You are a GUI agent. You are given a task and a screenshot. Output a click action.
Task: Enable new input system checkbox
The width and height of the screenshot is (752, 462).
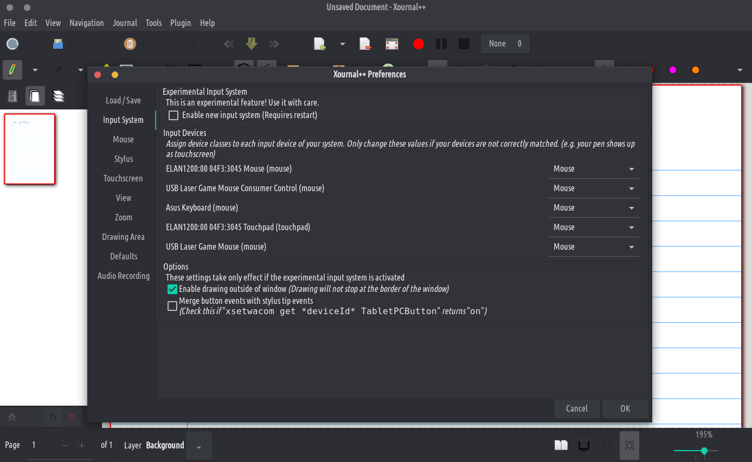click(173, 115)
